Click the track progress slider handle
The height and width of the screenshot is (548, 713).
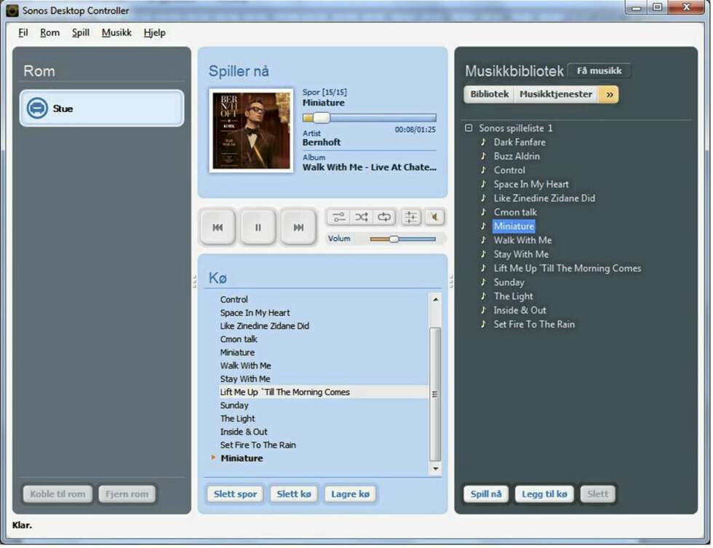tap(321, 118)
